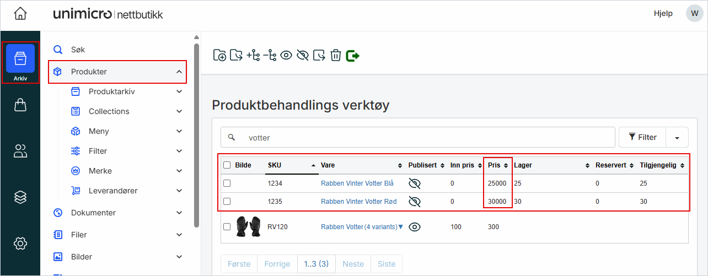Image resolution: width=708 pixels, height=276 pixels.
Task: Open the dropdown arrow beside Filter
Action: click(677, 137)
